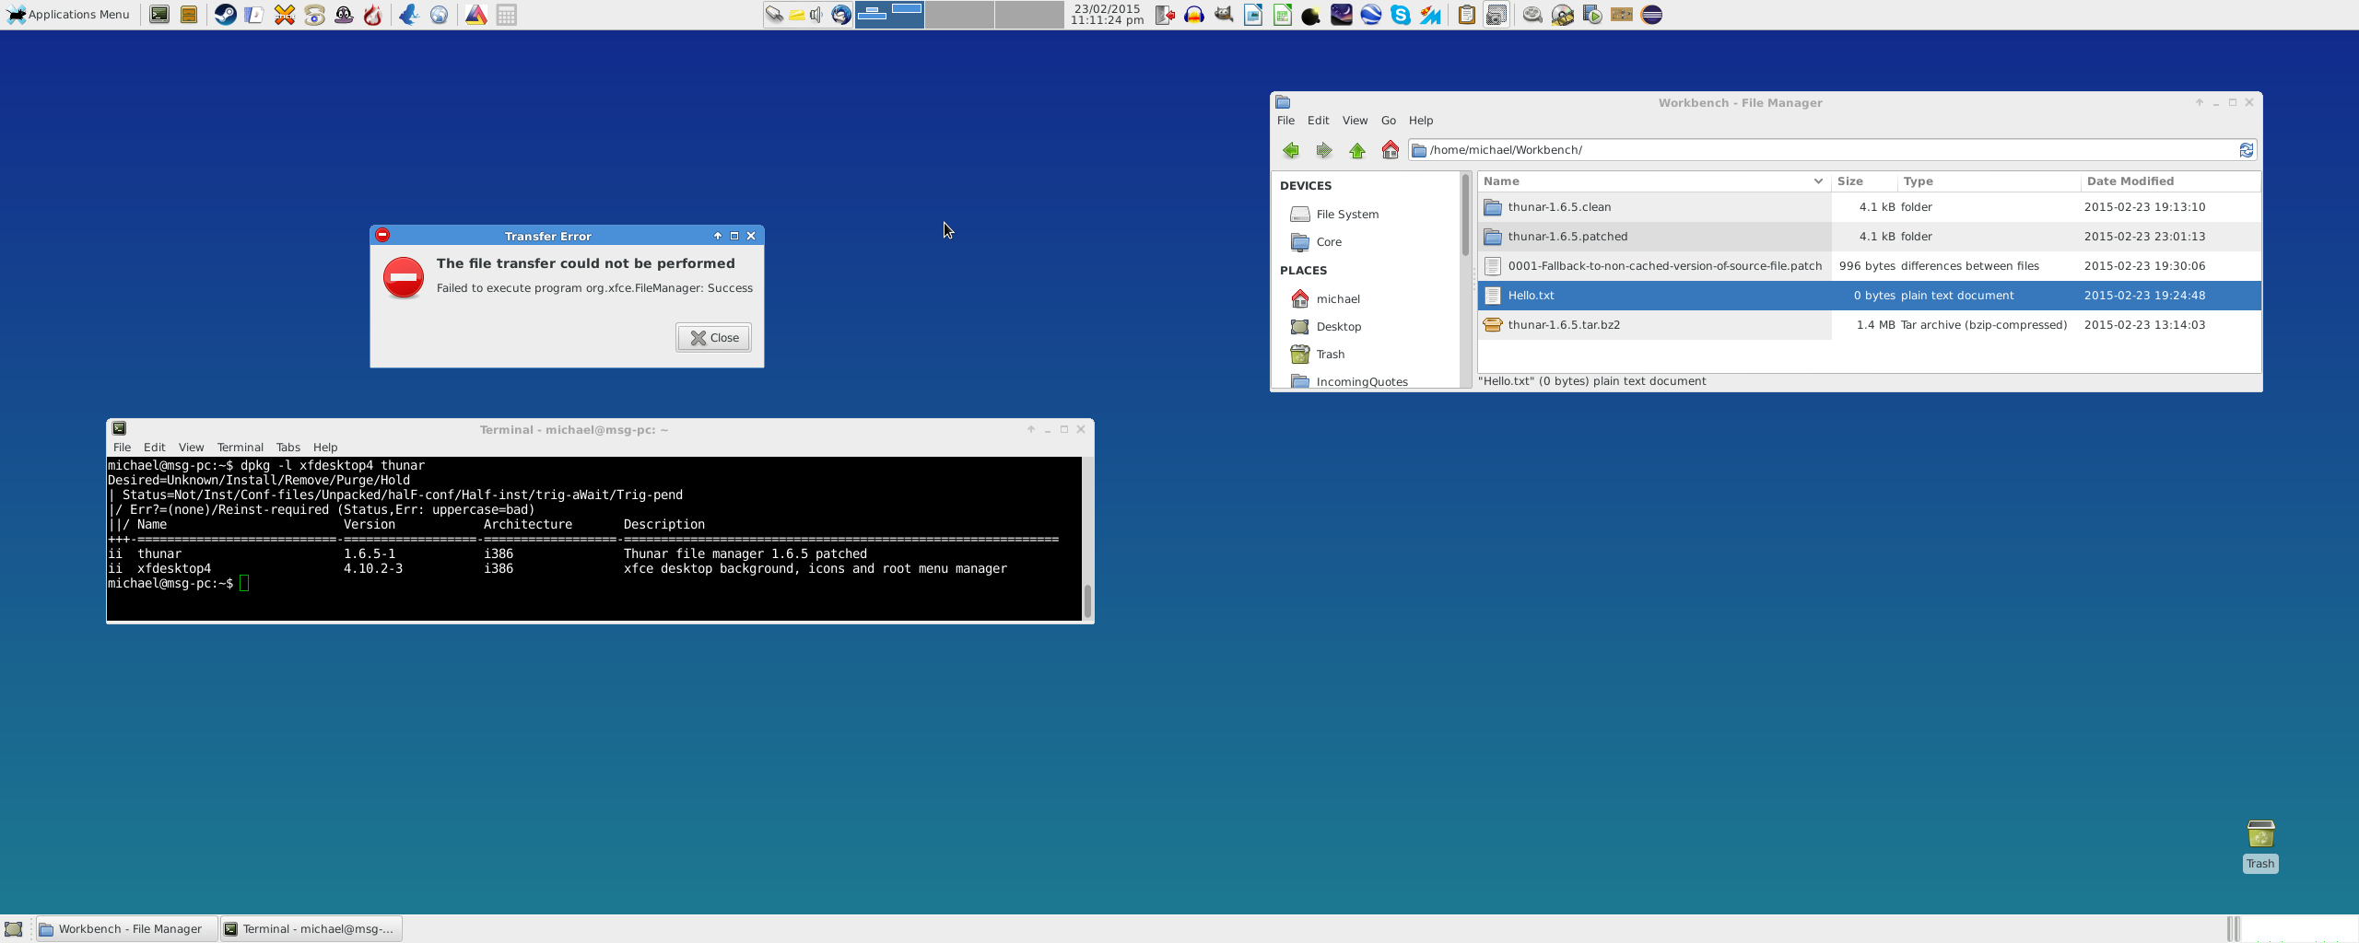The width and height of the screenshot is (2359, 943).
Task: Open the Applications Menu
Action: pos(69,15)
